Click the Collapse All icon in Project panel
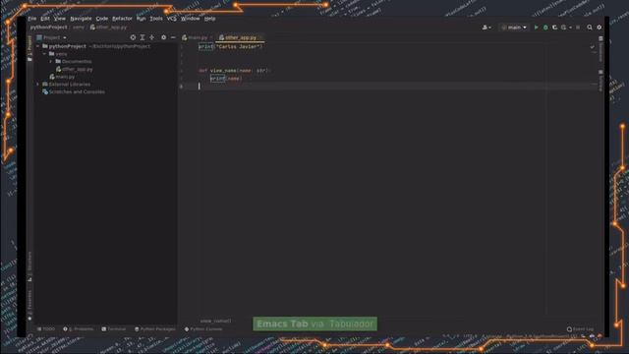This screenshot has height=354, width=629. 151,37
